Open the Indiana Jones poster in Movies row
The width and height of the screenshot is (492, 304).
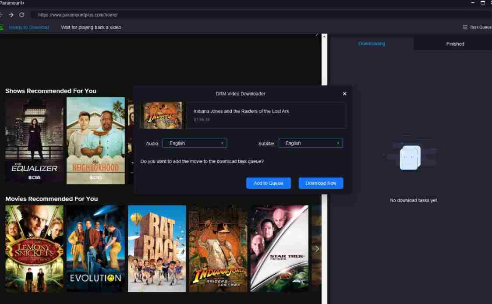coord(218,249)
